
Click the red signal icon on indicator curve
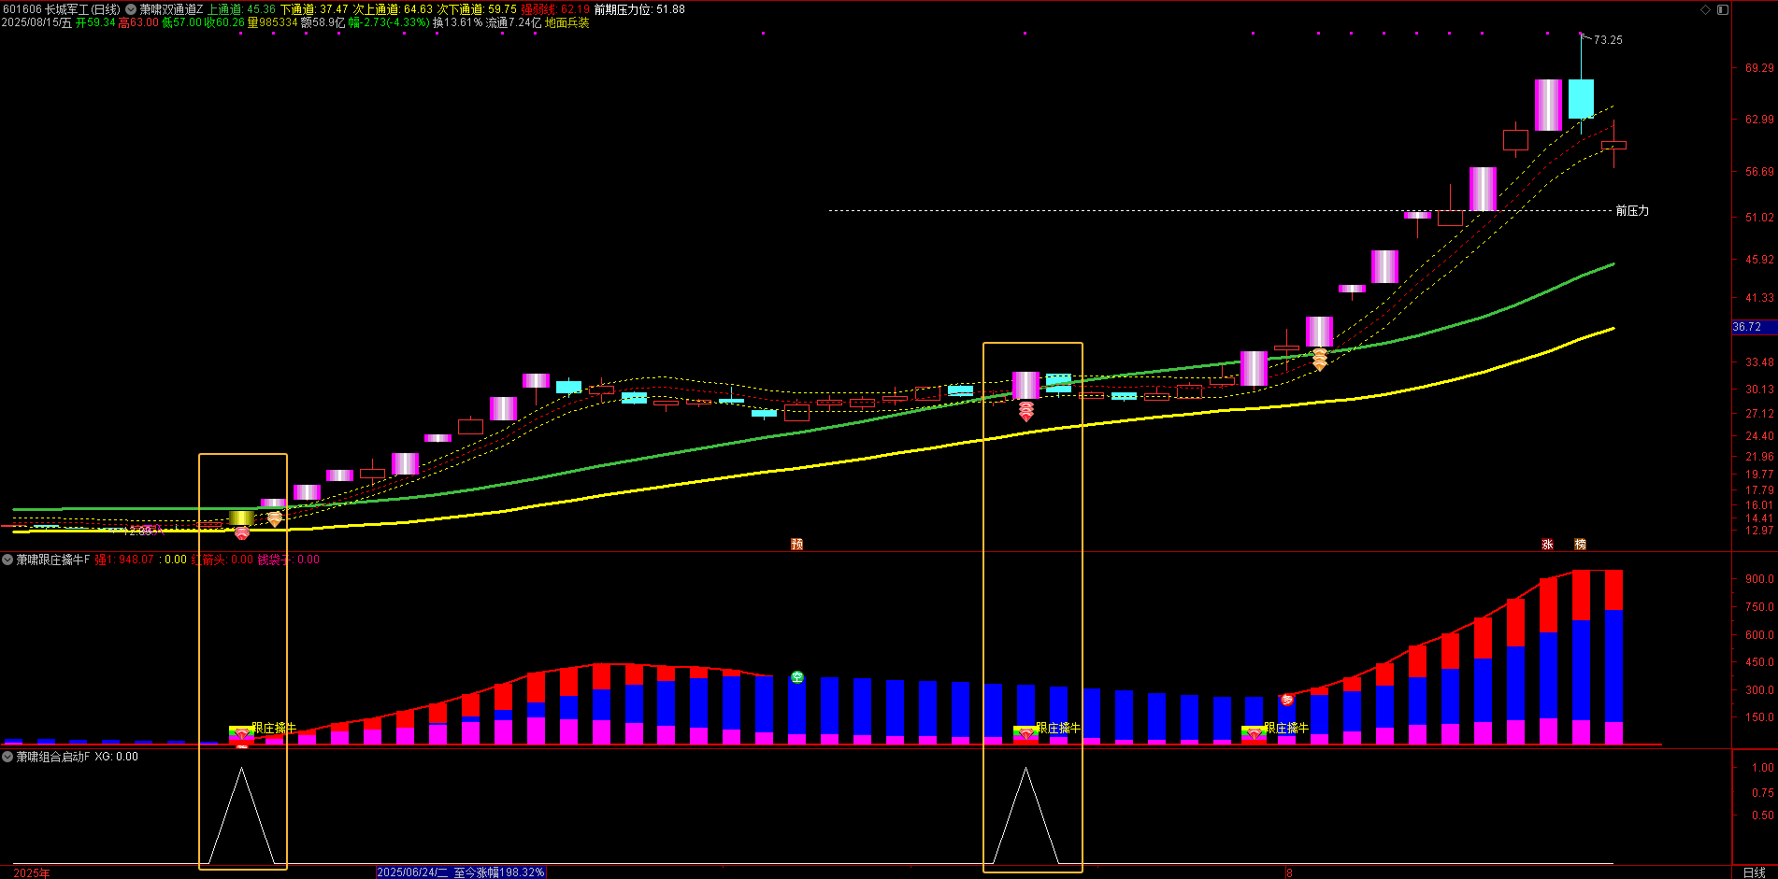1286,700
